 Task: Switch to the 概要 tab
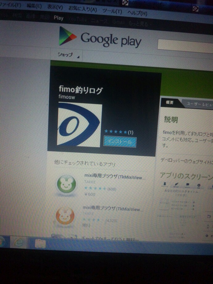(x=169, y=102)
